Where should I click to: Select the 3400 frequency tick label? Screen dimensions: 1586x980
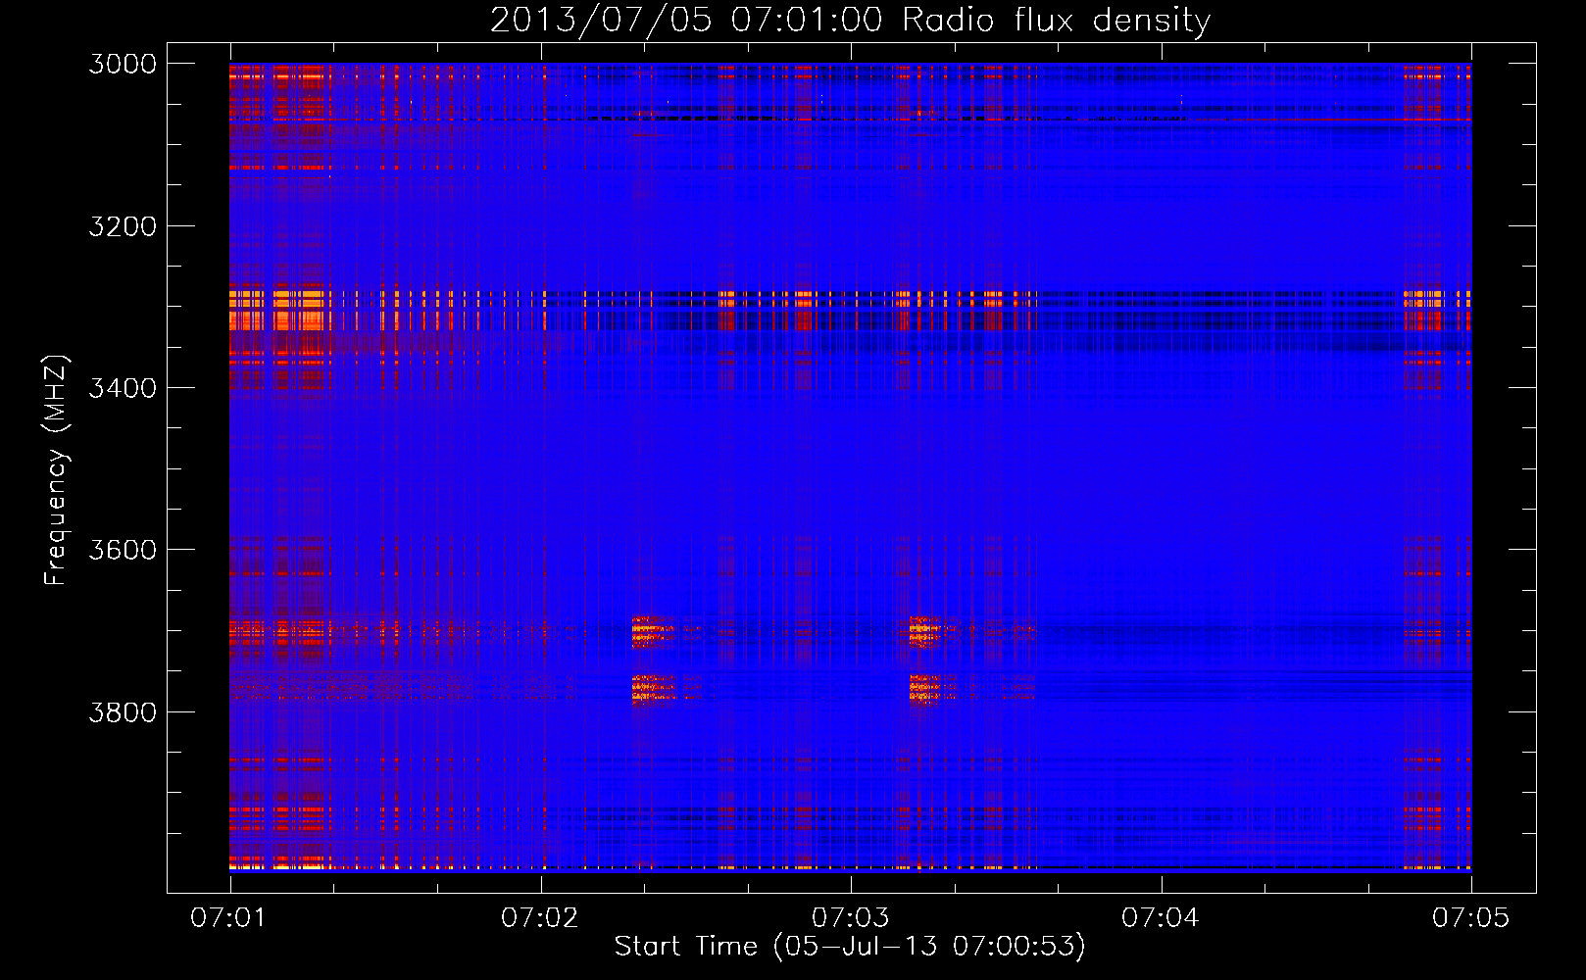pos(123,388)
